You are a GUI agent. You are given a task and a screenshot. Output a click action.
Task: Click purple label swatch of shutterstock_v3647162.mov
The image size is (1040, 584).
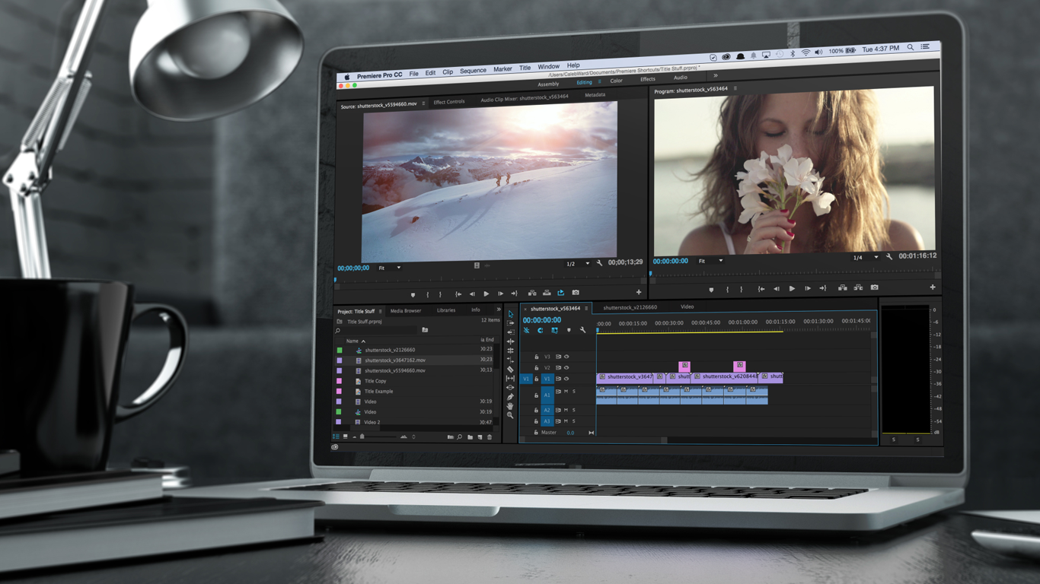click(340, 360)
